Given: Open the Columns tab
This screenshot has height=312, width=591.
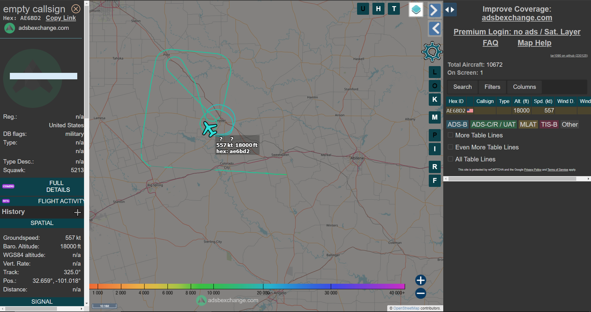Looking at the screenshot, I should 524,87.
